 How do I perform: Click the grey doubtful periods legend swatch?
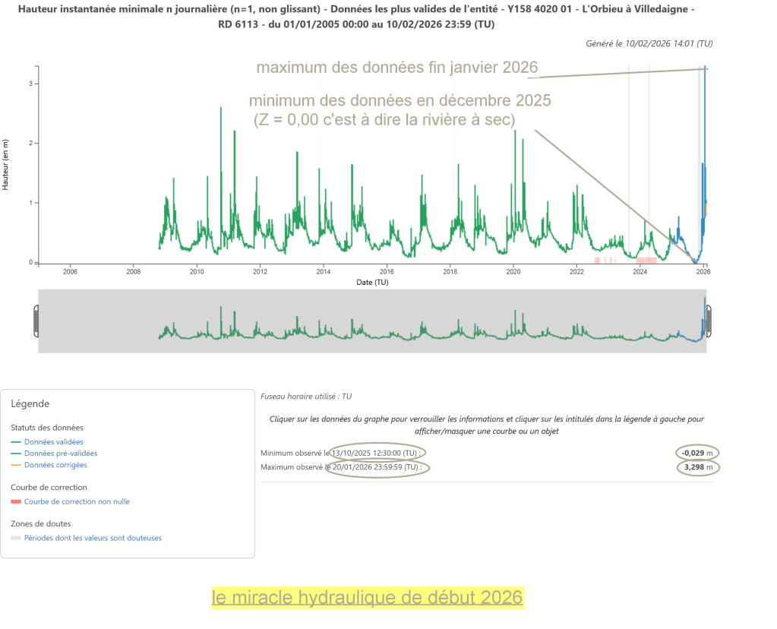point(16,538)
